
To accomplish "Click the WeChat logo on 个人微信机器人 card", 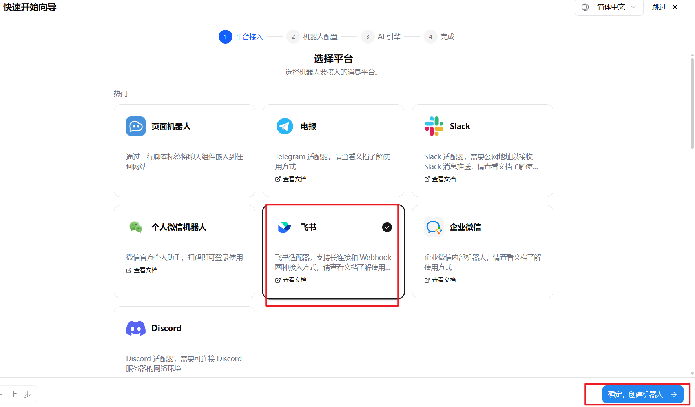I will [x=136, y=227].
